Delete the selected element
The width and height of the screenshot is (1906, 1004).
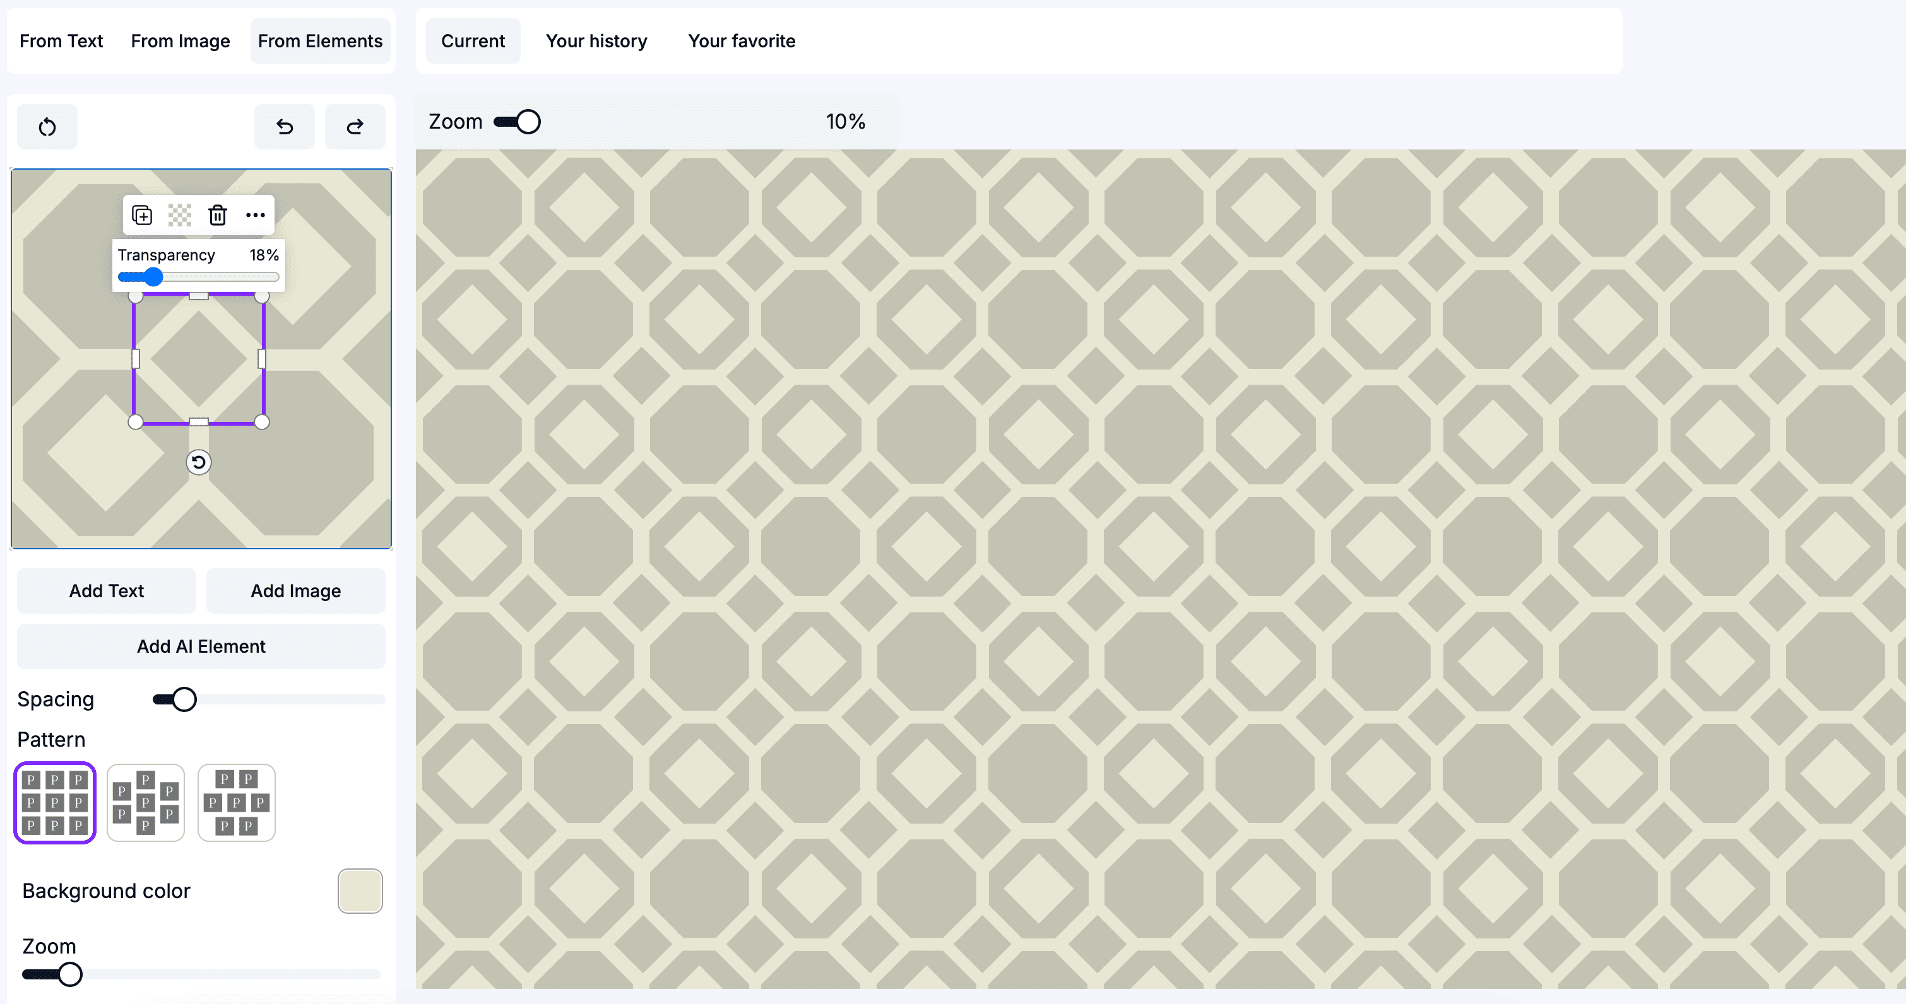pos(218,215)
